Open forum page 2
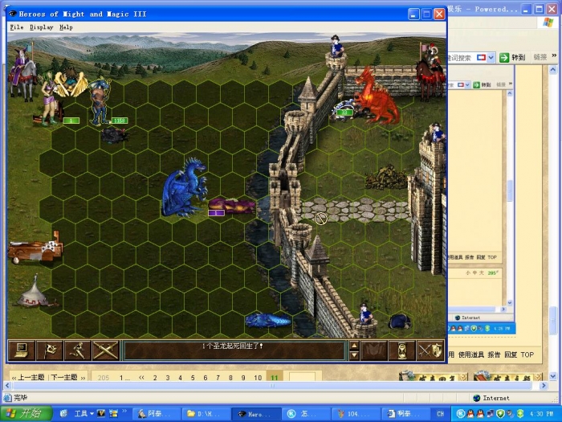562x422 pixels. (155, 378)
